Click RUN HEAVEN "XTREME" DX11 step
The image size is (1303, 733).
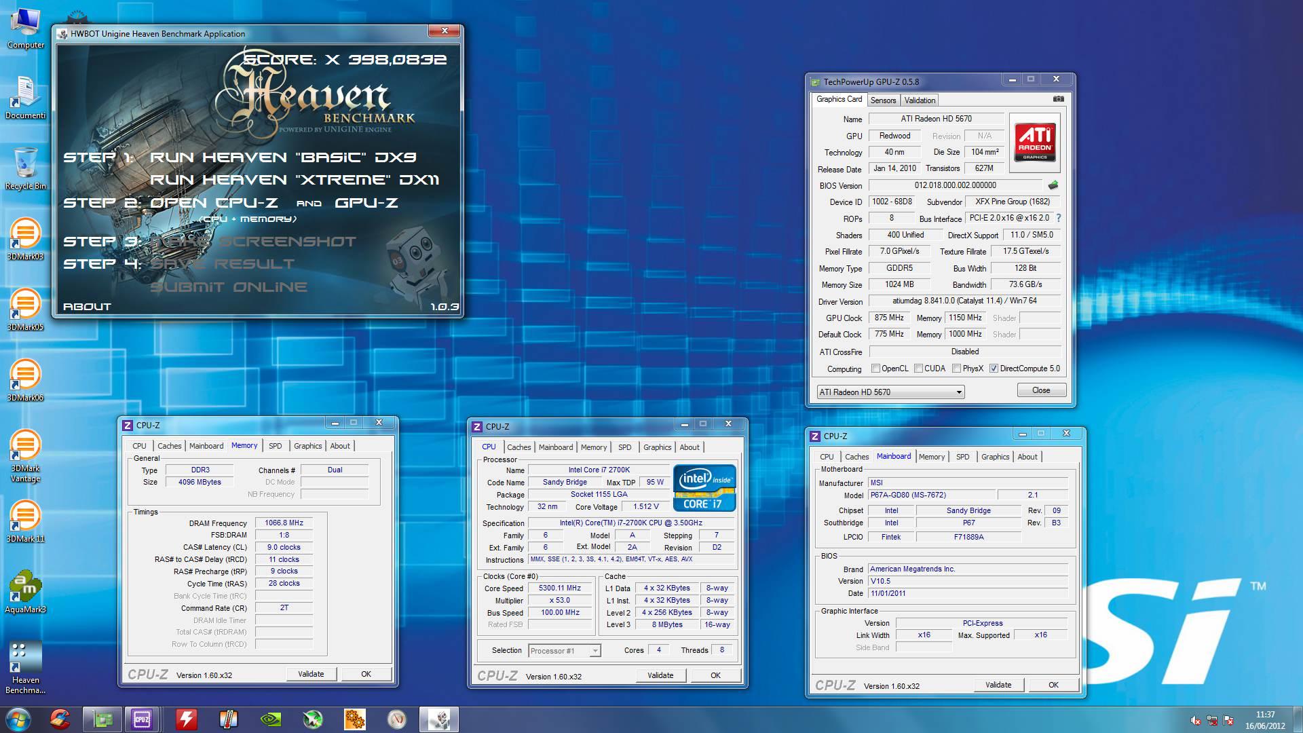295,180
